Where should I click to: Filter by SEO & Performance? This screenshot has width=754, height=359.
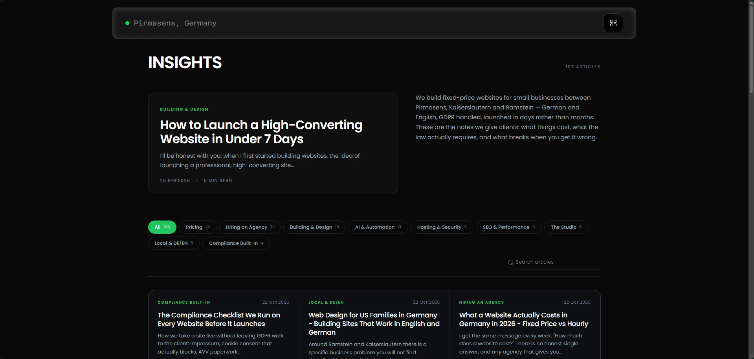click(509, 227)
